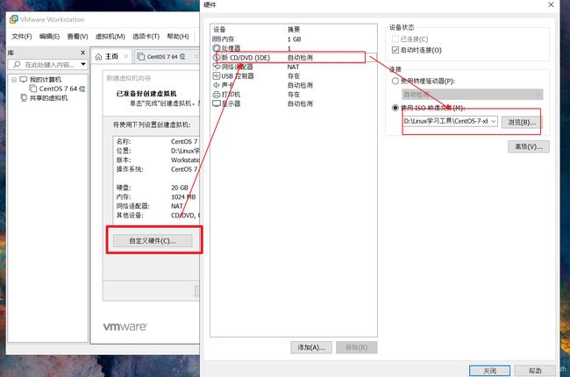Image resolution: width=570 pixels, height=377 pixels.
Task: Click the VMware Workstation logo icon
Action: tap(13, 19)
